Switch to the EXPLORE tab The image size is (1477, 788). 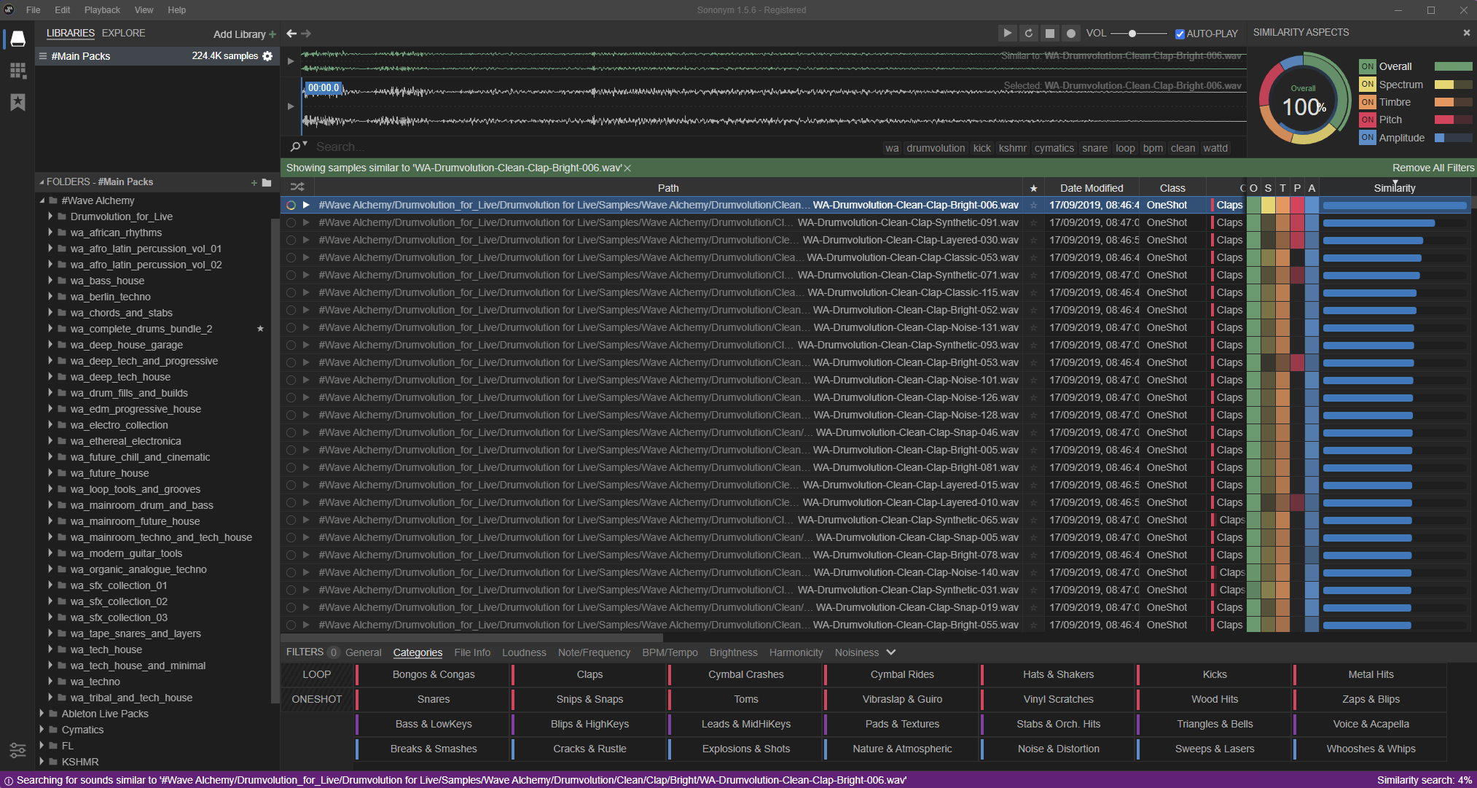tap(123, 34)
